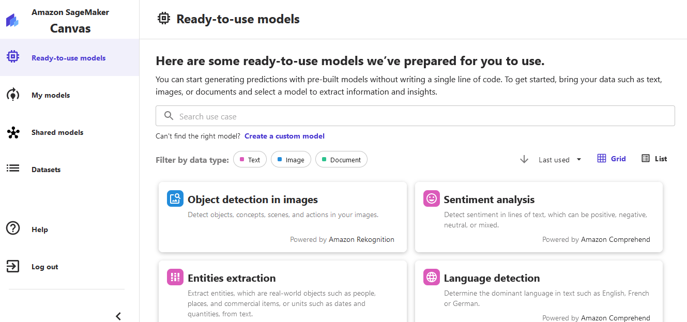
Task: Click the Language detection globe icon
Action: click(x=431, y=277)
